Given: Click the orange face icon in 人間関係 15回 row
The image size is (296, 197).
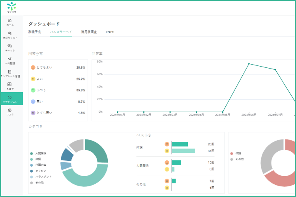Looking at the screenshot, I should pos(167,162).
